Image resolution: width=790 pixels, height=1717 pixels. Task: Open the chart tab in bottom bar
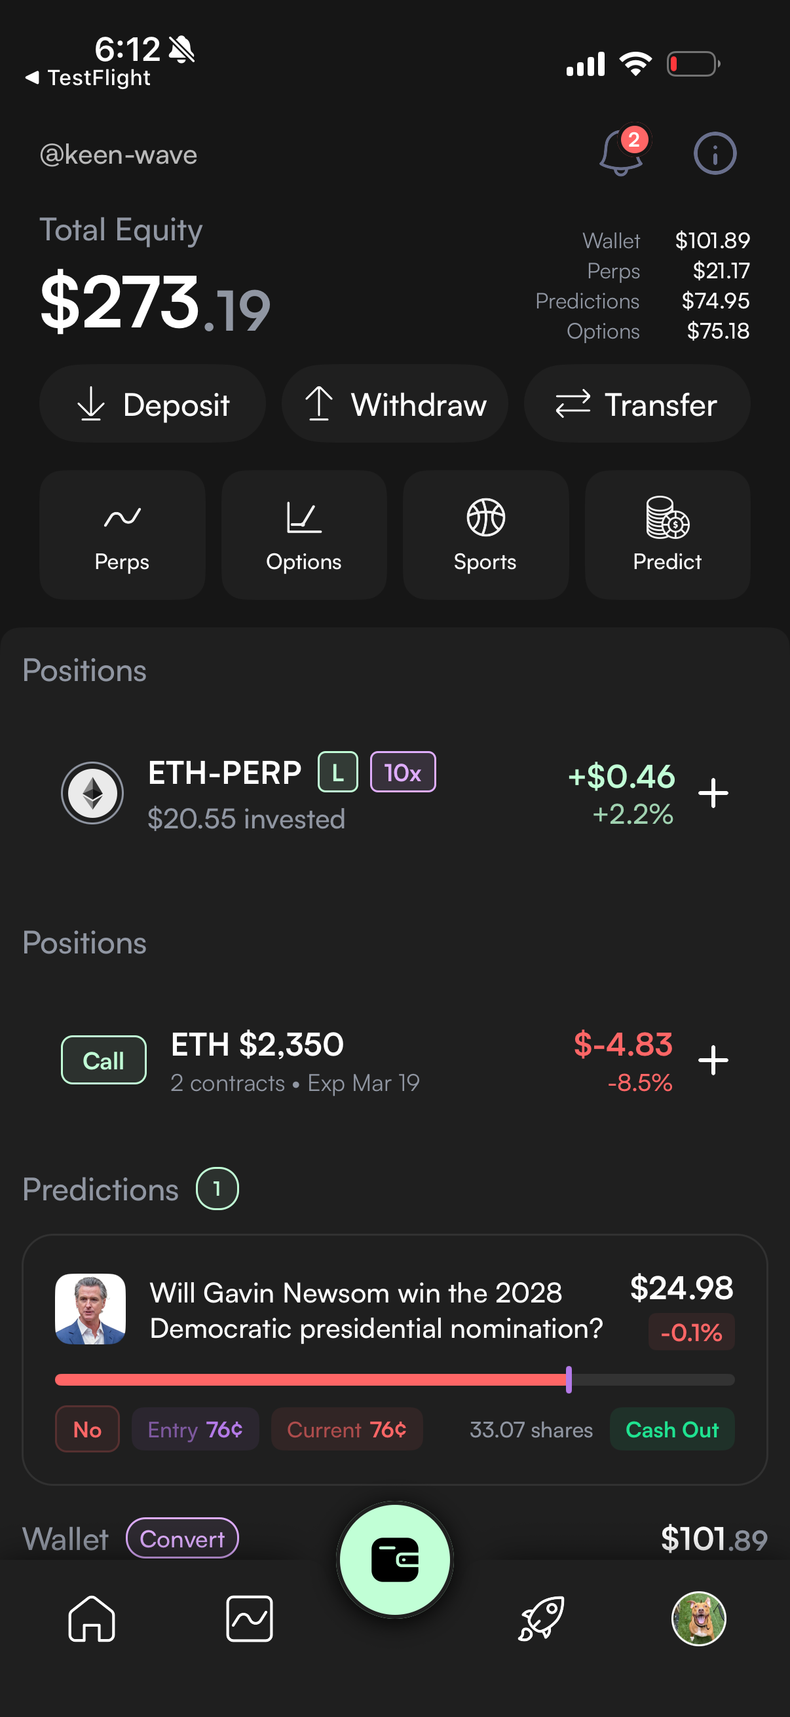250,1618
